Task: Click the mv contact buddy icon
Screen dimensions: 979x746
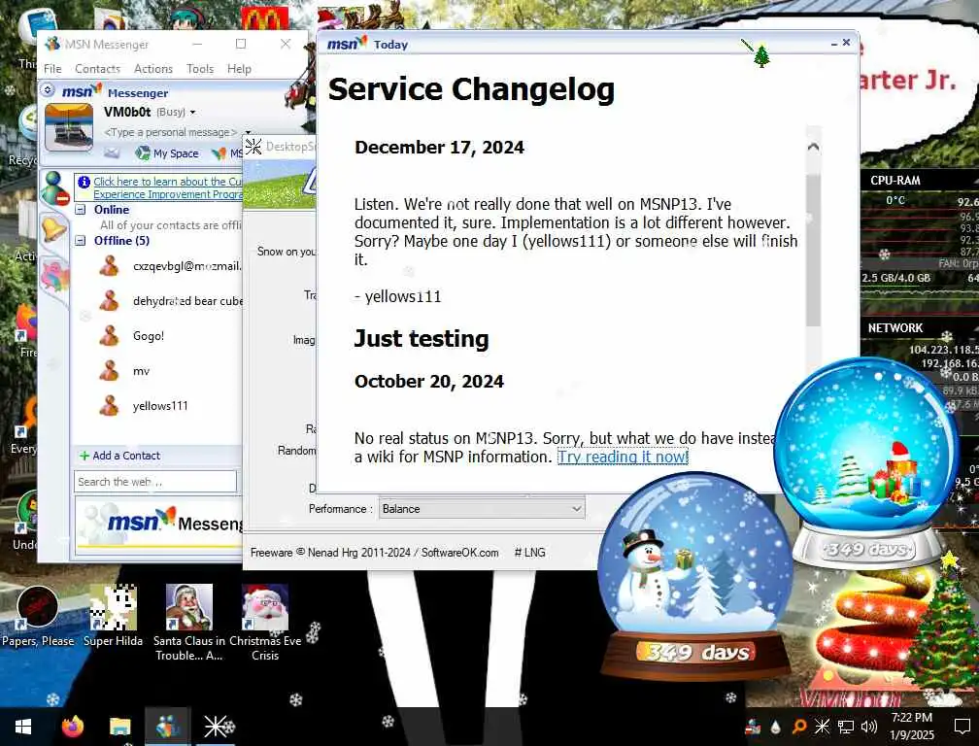Action: (109, 371)
